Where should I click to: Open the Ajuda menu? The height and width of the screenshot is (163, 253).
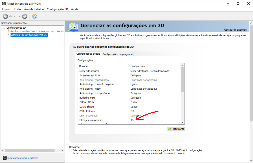point(74,9)
